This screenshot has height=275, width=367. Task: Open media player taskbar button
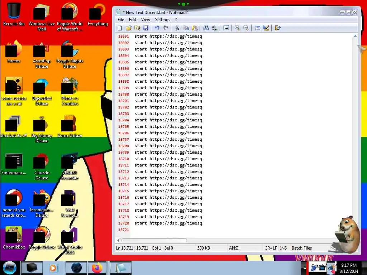pyautogui.click(x=53, y=268)
